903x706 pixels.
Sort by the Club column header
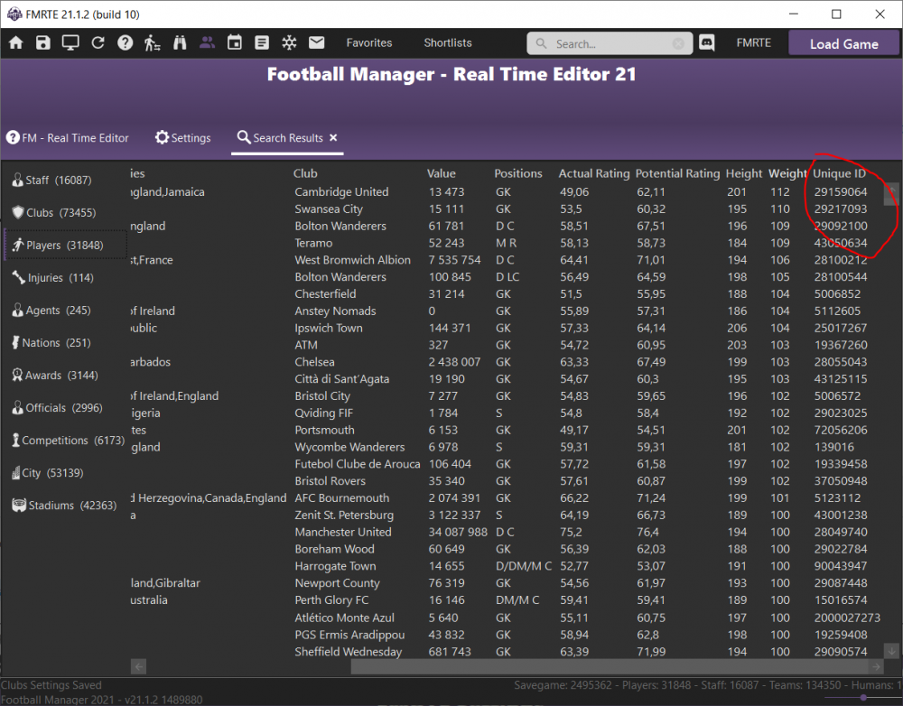click(305, 173)
